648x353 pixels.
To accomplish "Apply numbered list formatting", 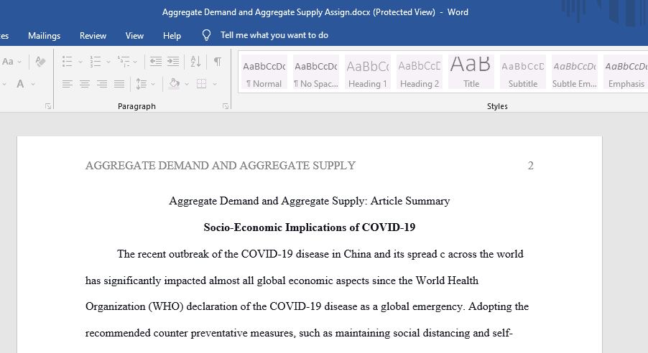I will [x=96, y=62].
